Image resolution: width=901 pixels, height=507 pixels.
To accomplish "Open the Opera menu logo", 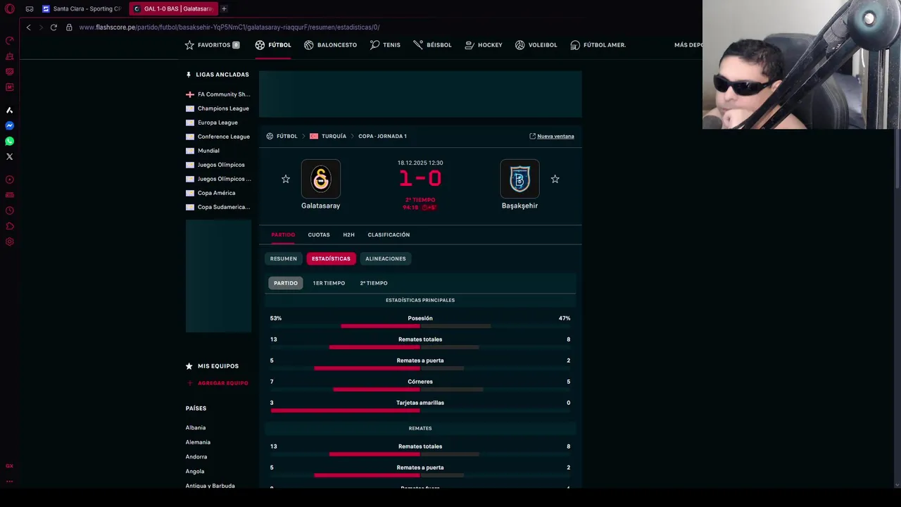I will [x=10, y=9].
